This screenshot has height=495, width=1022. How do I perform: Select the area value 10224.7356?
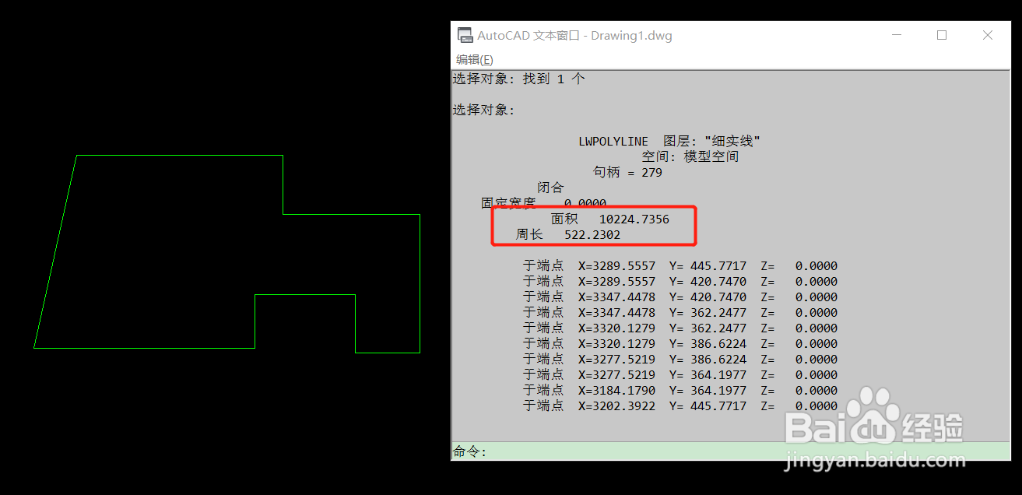tap(634, 219)
